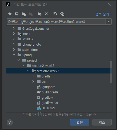Collapse the outer section2-week3 folder
The image size is (117, 130).
click(x=23, y=66)
